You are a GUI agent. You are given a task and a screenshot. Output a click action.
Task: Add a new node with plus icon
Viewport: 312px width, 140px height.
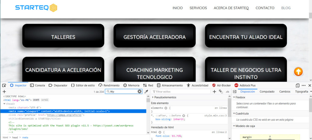(x=4, y=92)
